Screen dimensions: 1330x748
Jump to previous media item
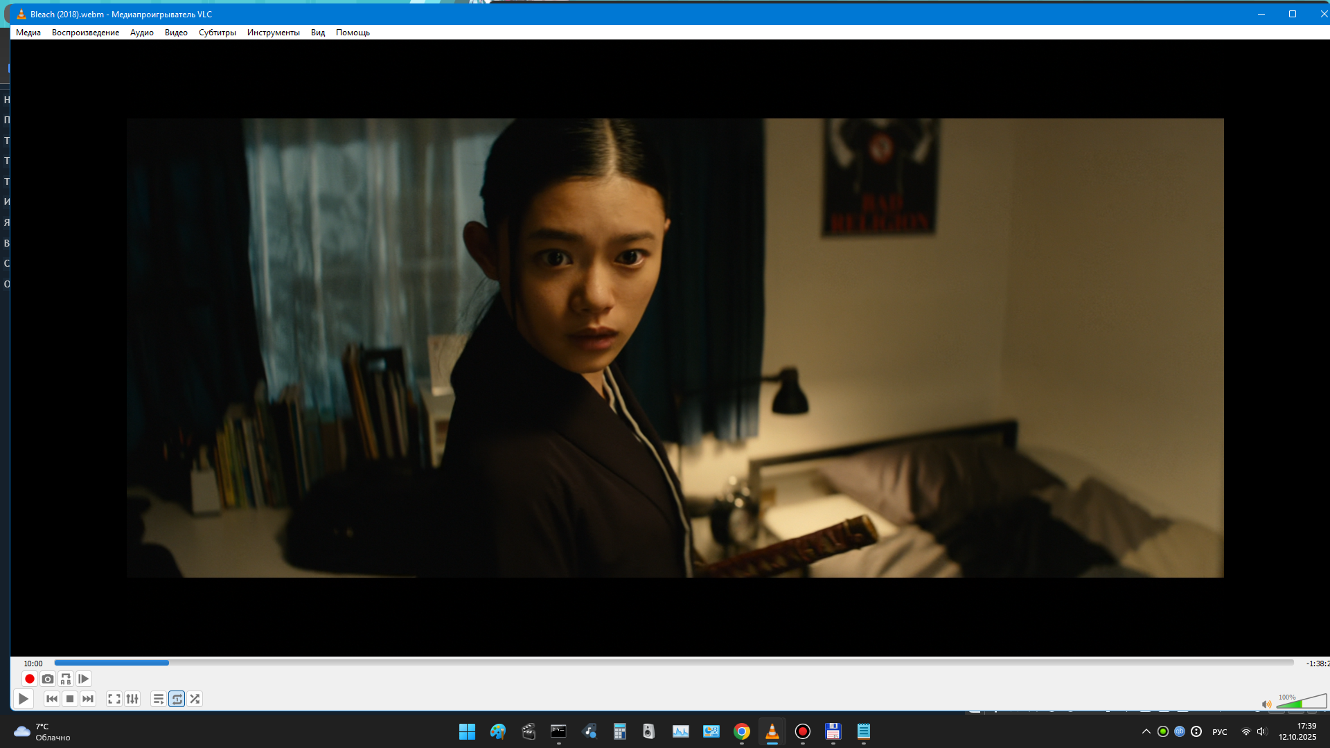(52, 699)
